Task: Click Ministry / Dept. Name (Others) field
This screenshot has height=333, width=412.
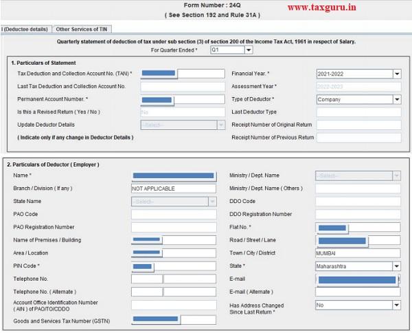Action: click(x=358, y=189)
